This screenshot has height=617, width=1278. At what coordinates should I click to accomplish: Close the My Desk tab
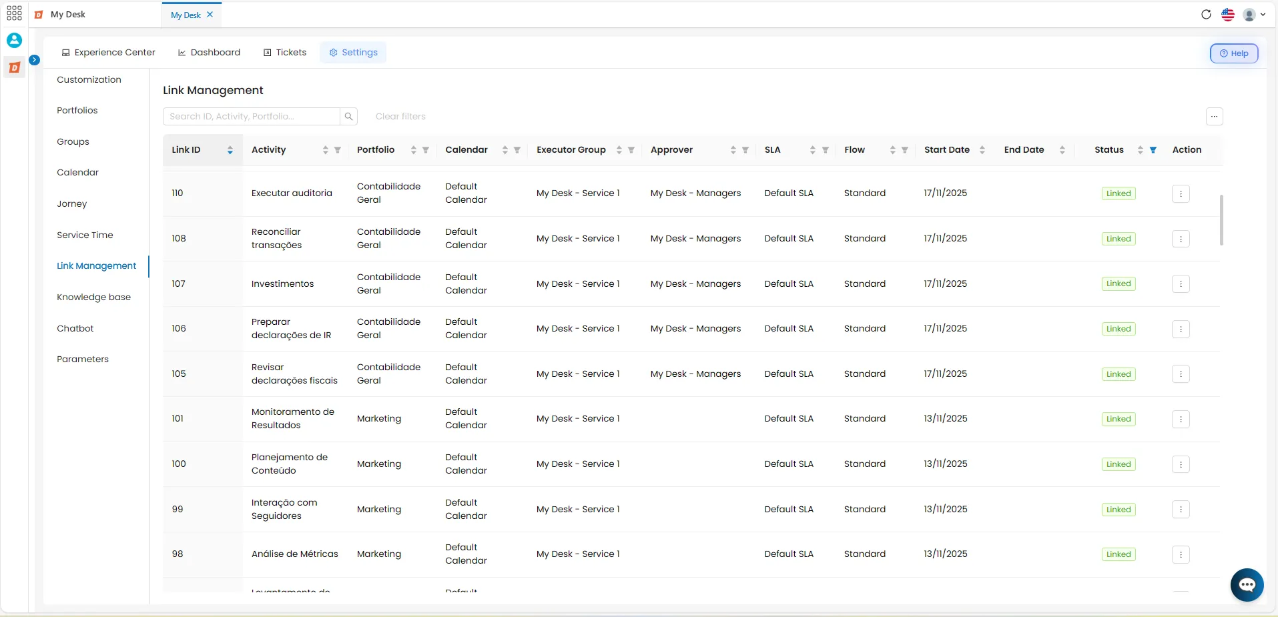pyautogui.click(x=210, y=15)
